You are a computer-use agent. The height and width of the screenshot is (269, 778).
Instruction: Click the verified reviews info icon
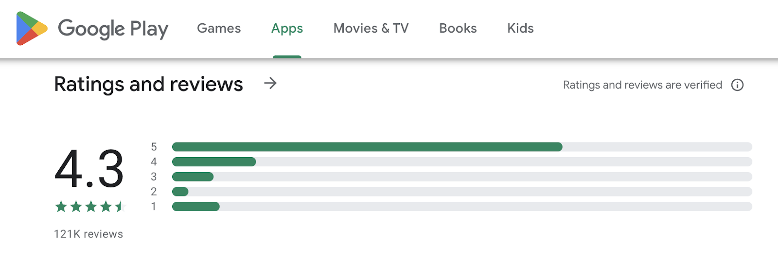(737, 85)
